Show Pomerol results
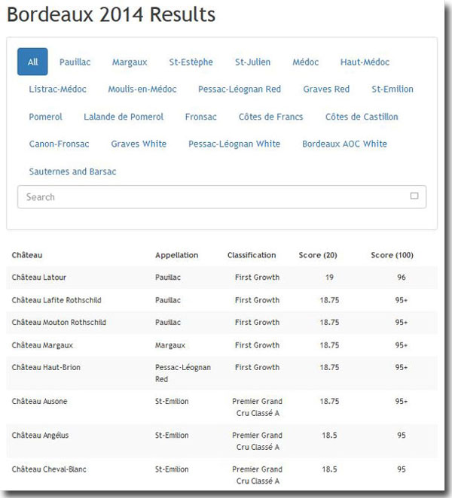452x498 pixels. click(x=45, y=117)
